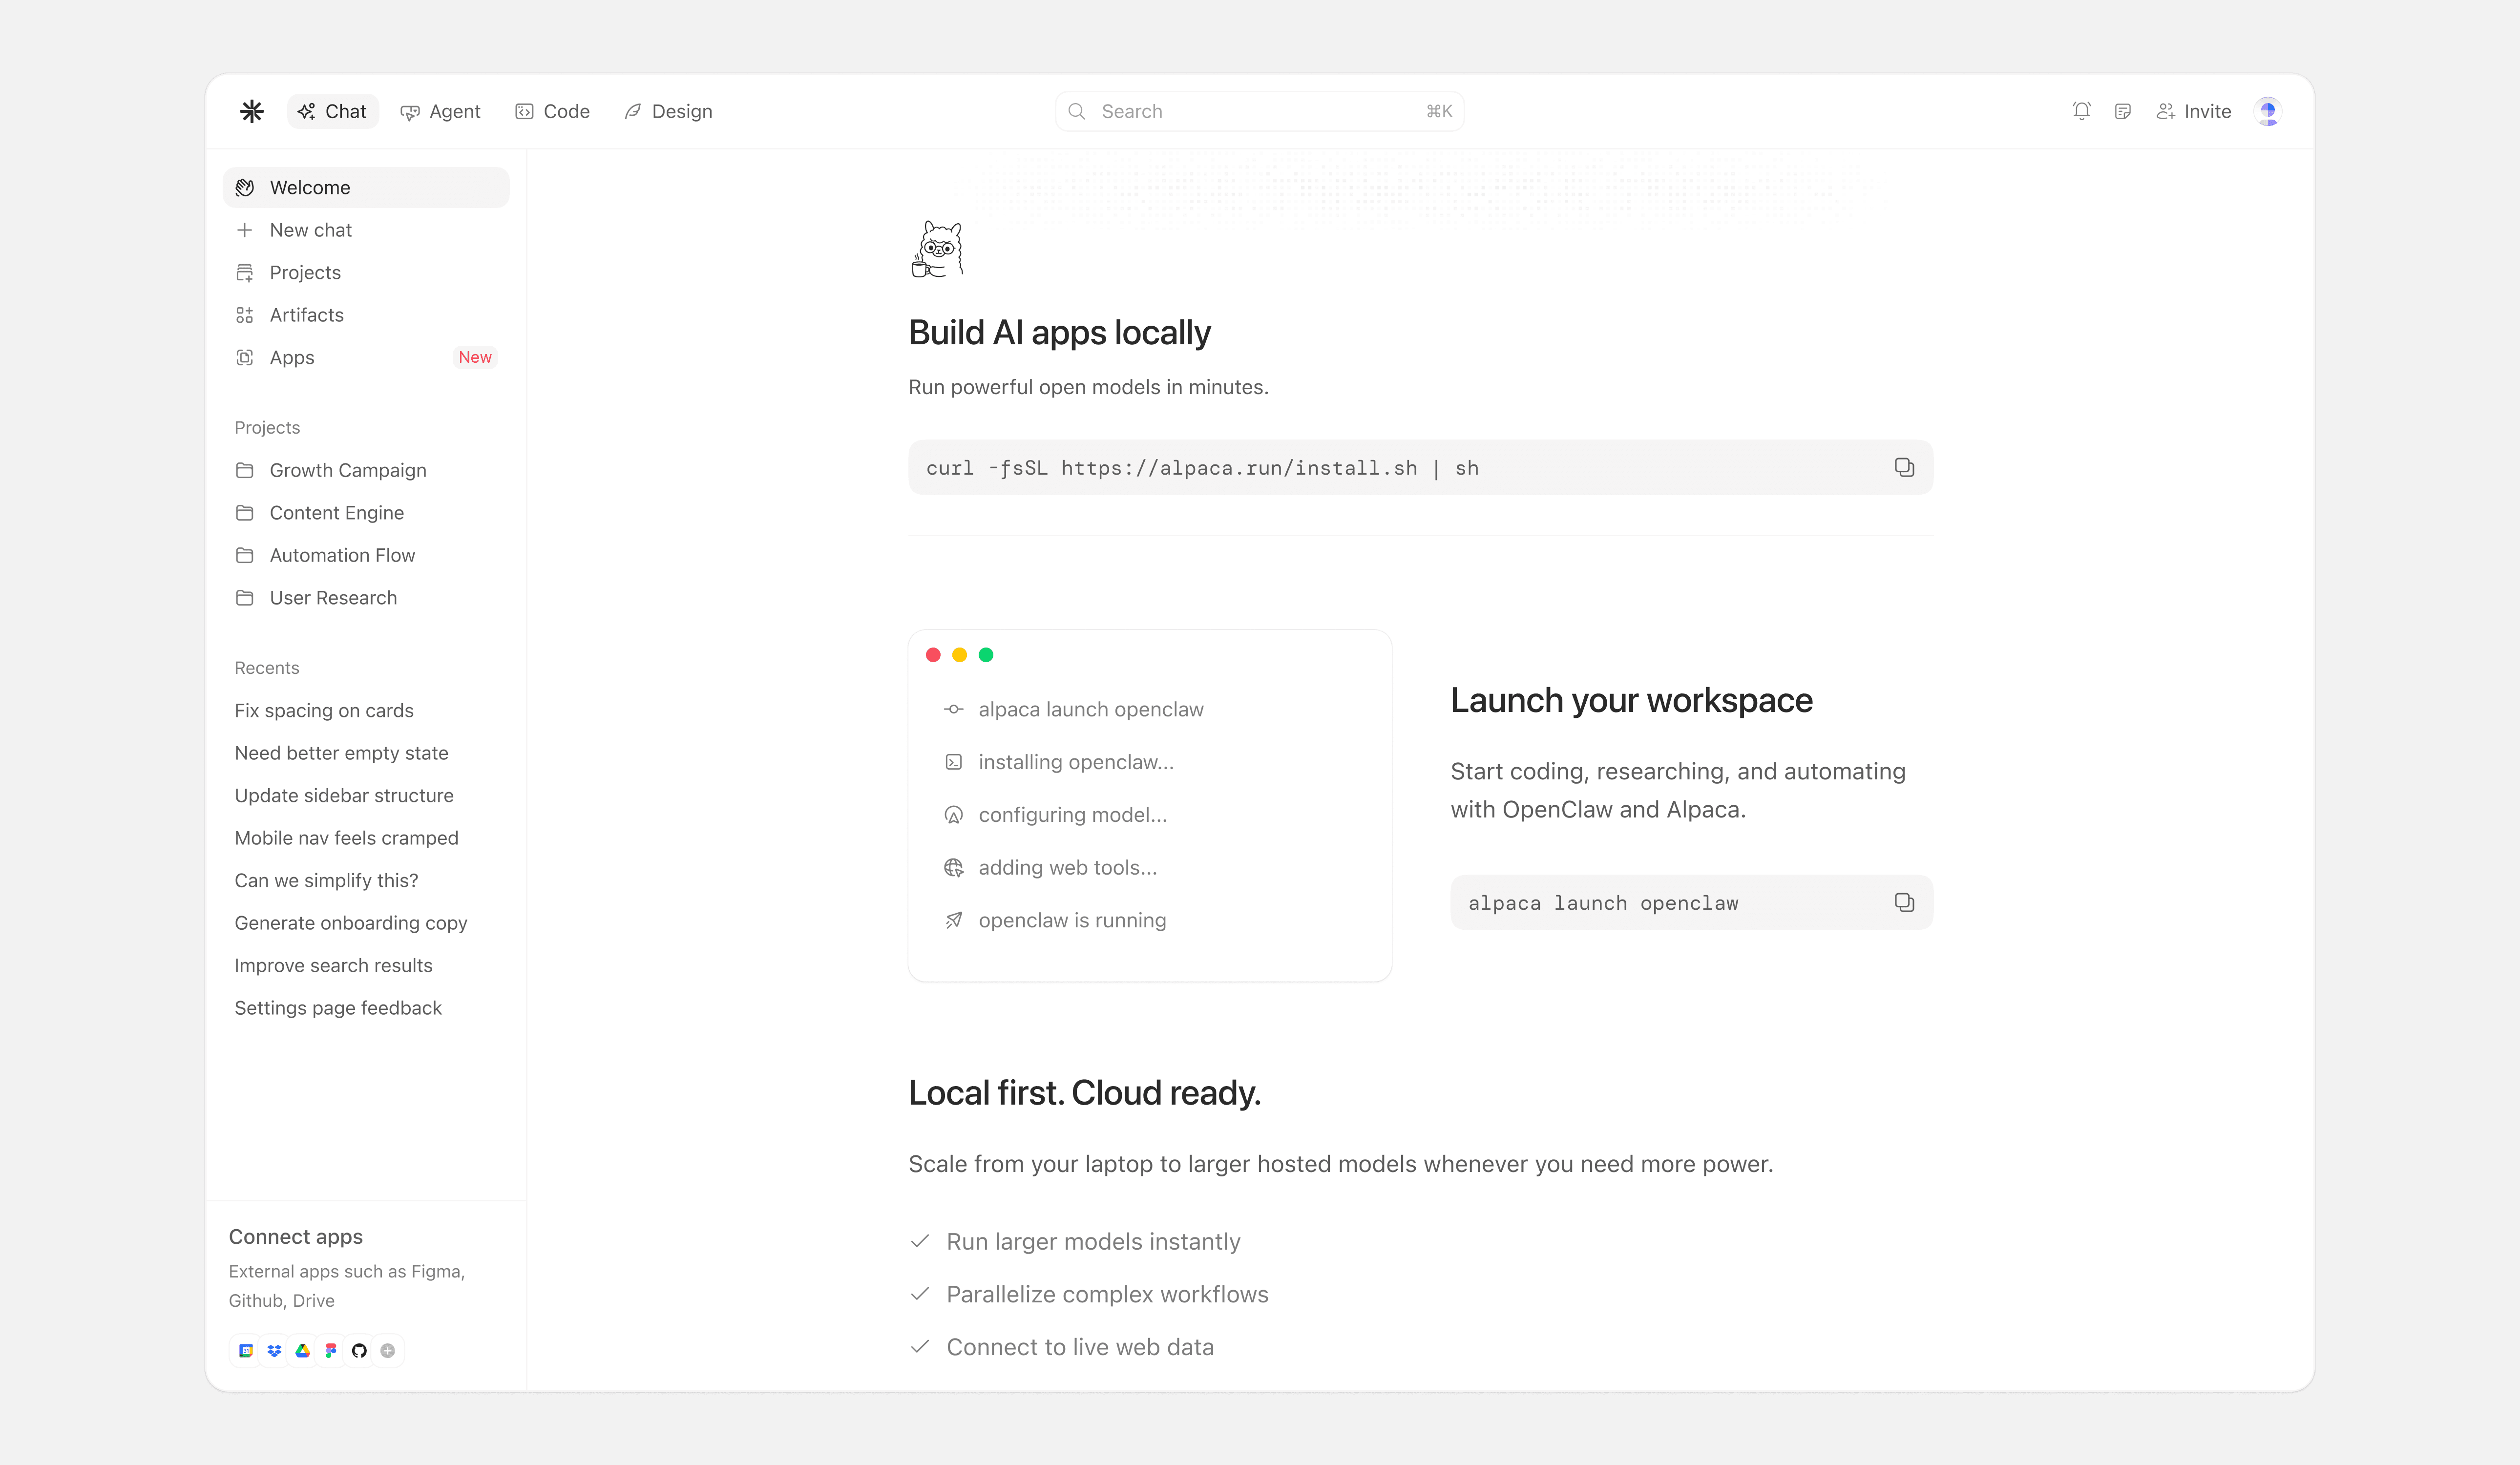Copy the alpaca launch openclaw command

1904,902
